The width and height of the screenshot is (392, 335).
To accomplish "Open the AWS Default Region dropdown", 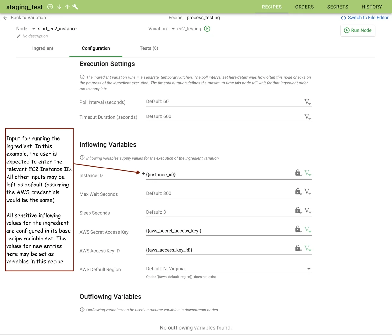I will click(x=309, y=269).
